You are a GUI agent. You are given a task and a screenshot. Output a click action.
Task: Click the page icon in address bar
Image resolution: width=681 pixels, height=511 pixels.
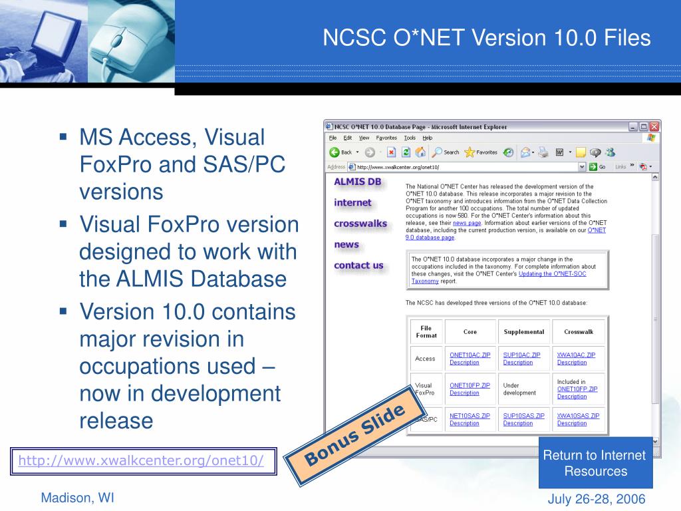coord(352,167)
